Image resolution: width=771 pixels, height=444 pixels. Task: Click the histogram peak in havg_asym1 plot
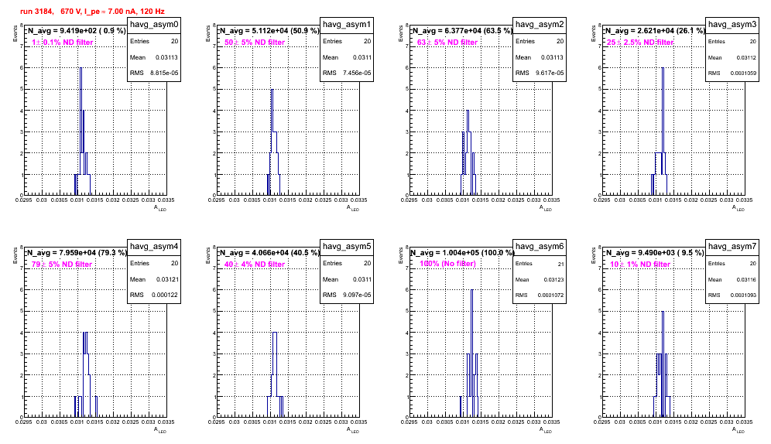click(272, 90)
